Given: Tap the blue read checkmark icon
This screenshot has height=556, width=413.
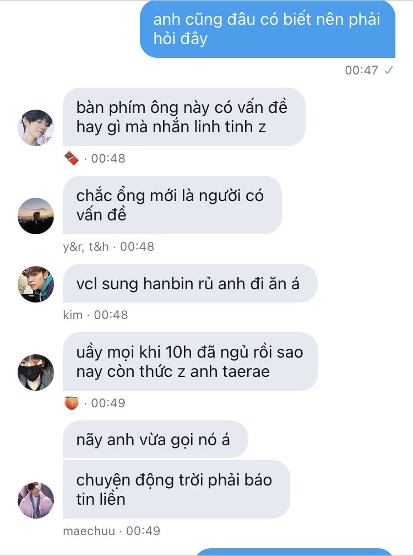Looking at the screenshot, I should tap(389, 70).
